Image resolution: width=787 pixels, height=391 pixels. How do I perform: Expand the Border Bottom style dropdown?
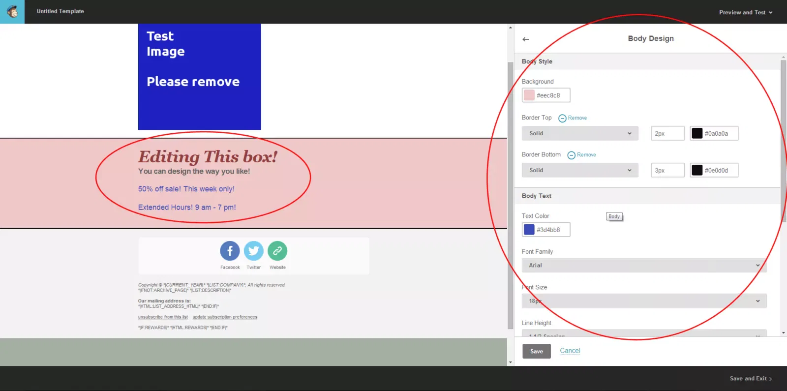point(580,170)
